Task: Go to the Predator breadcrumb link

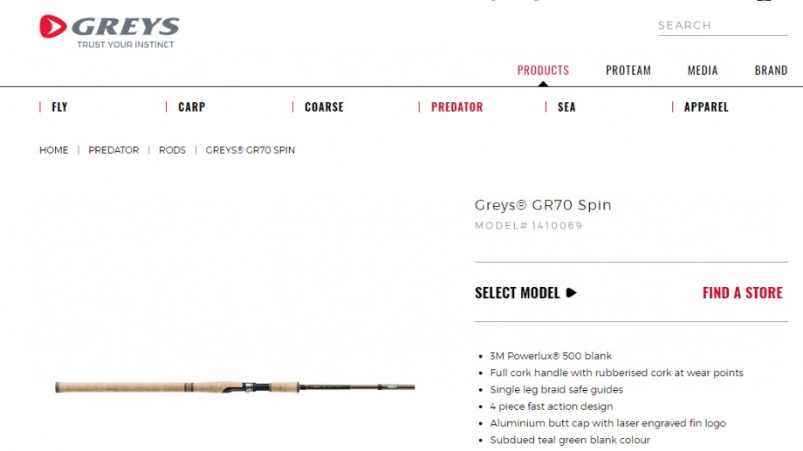Action: tap(113, 150)
